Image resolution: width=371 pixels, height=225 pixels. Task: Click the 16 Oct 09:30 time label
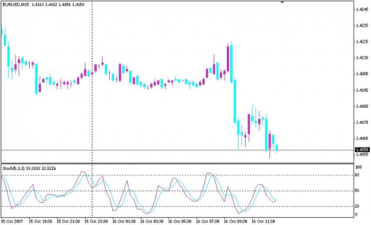pyautogui.click(x=236, y=221)
